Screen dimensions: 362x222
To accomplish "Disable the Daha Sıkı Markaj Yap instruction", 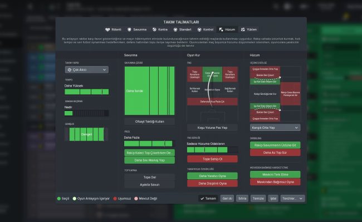I will [x=148, y=160].
